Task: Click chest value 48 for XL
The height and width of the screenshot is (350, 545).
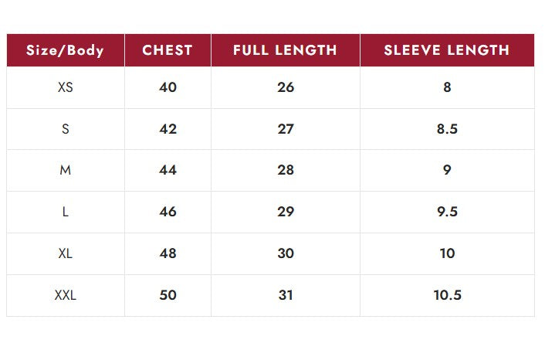Action: [x=168, y=253]
